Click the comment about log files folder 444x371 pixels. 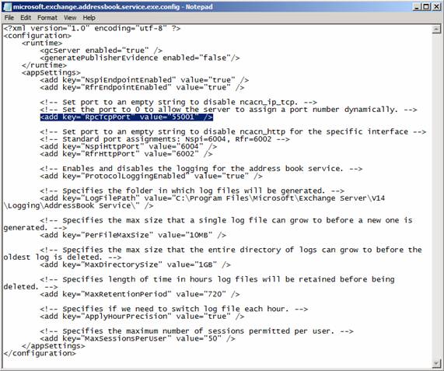point(192,191)
